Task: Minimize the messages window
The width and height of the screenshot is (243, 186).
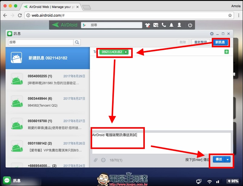Action: (x=218, y=34)
